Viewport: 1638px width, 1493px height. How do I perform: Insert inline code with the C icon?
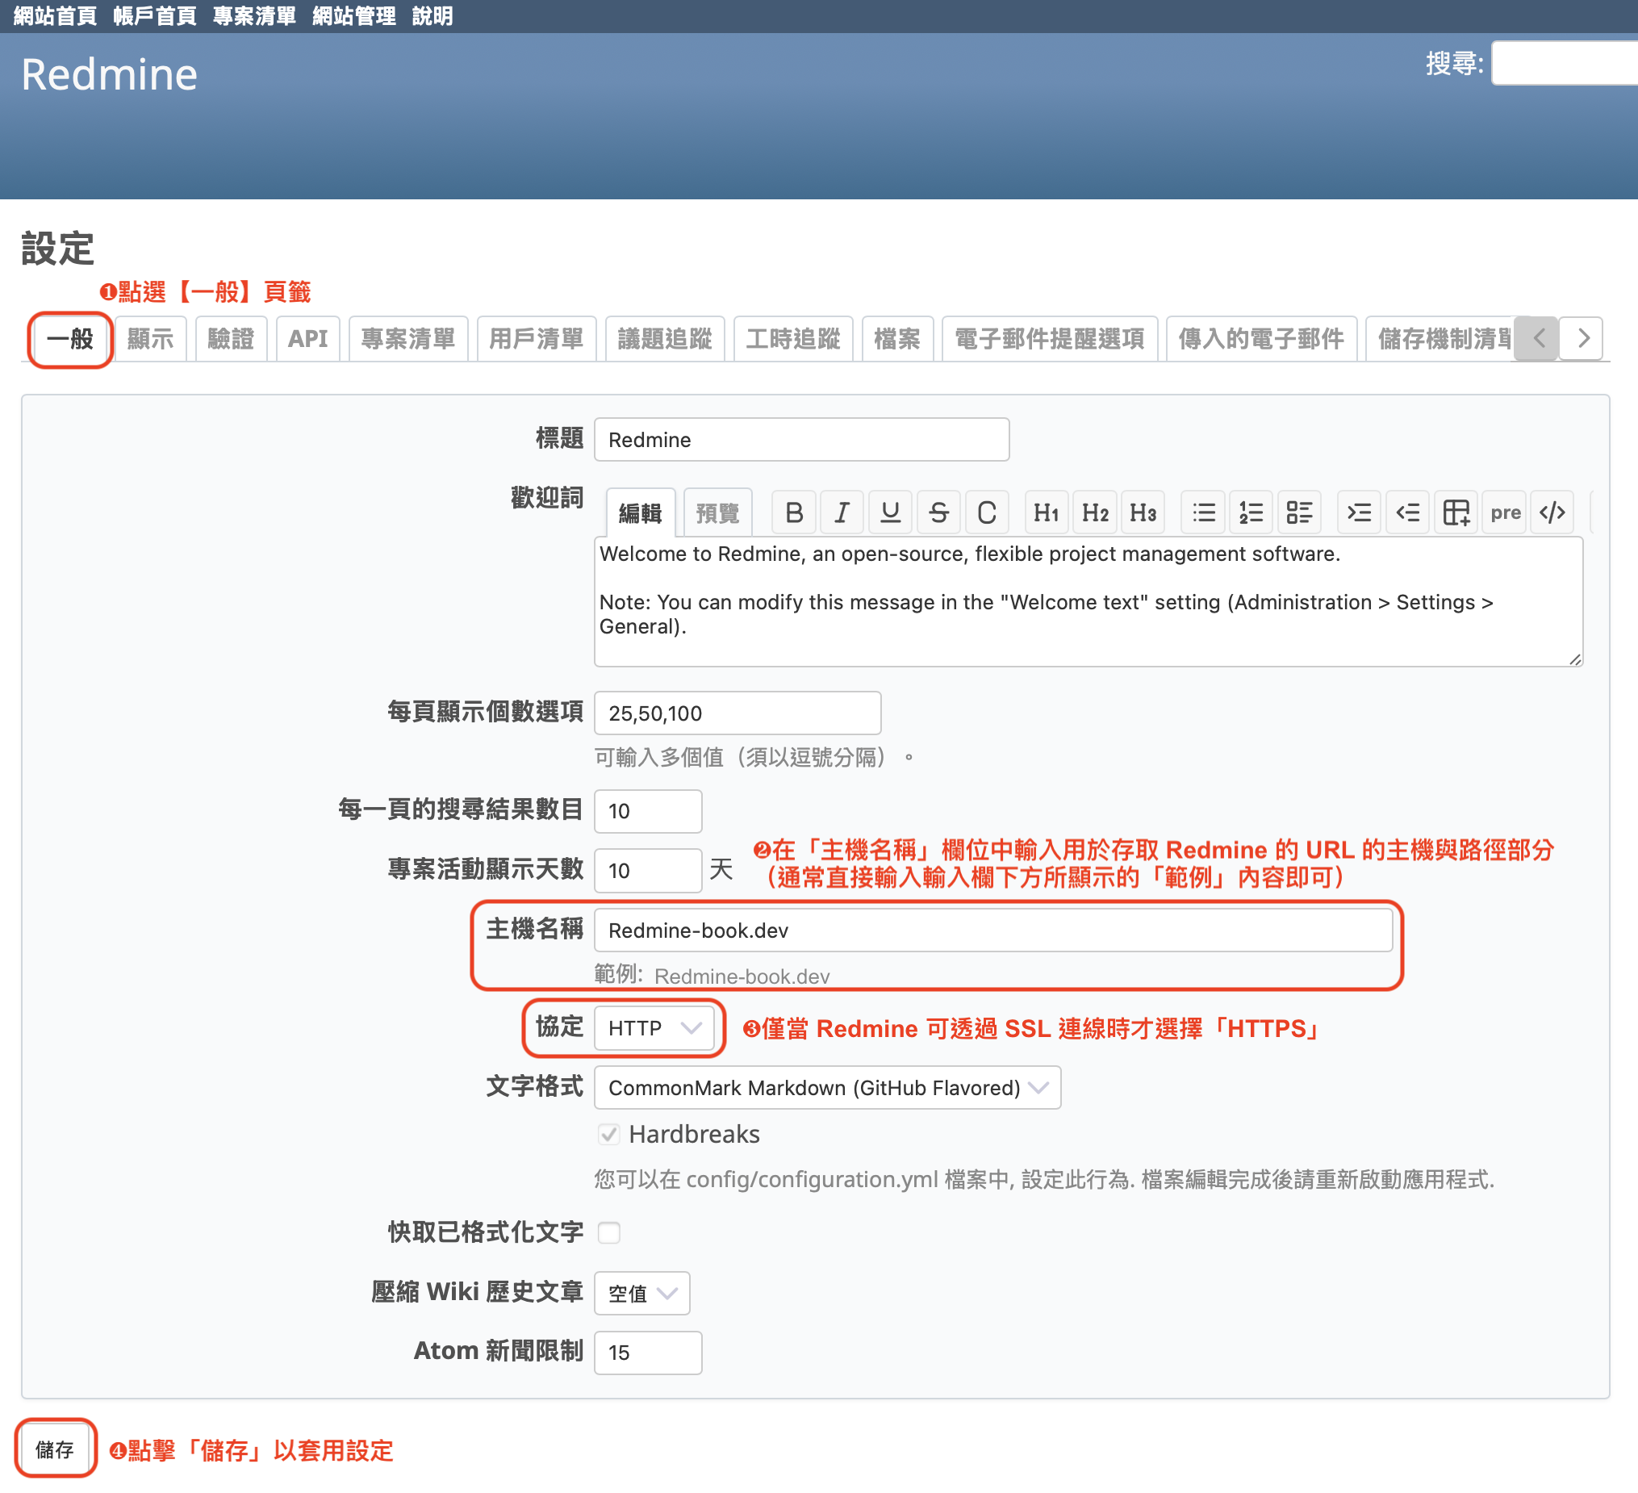point(986,512)
